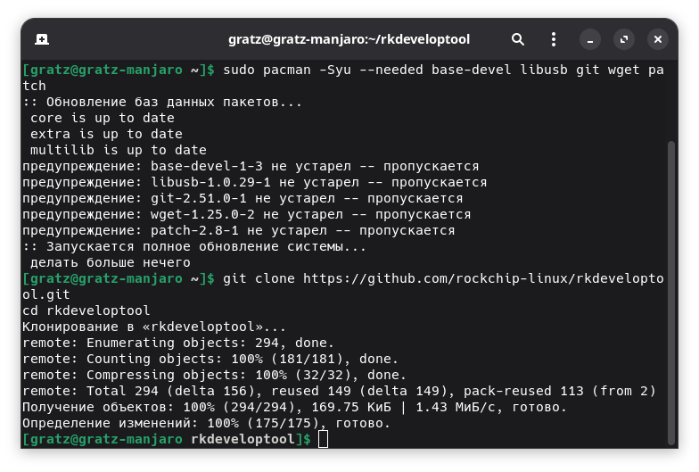
Task: Minimize the terminal window
Action: tap(589, 39)
